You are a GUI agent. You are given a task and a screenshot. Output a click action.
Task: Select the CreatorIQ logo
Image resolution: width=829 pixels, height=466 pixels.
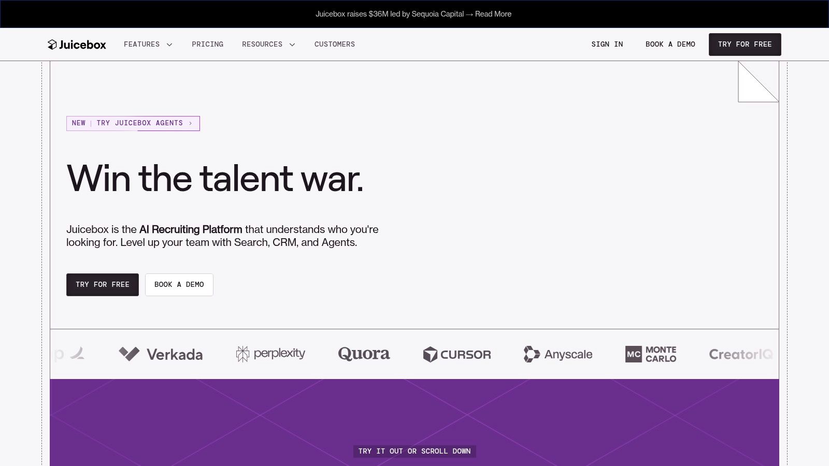click(x=741, y=354)
